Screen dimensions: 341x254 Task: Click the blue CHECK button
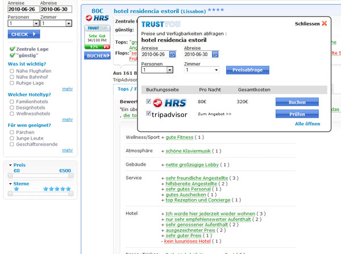coord(24,34)
